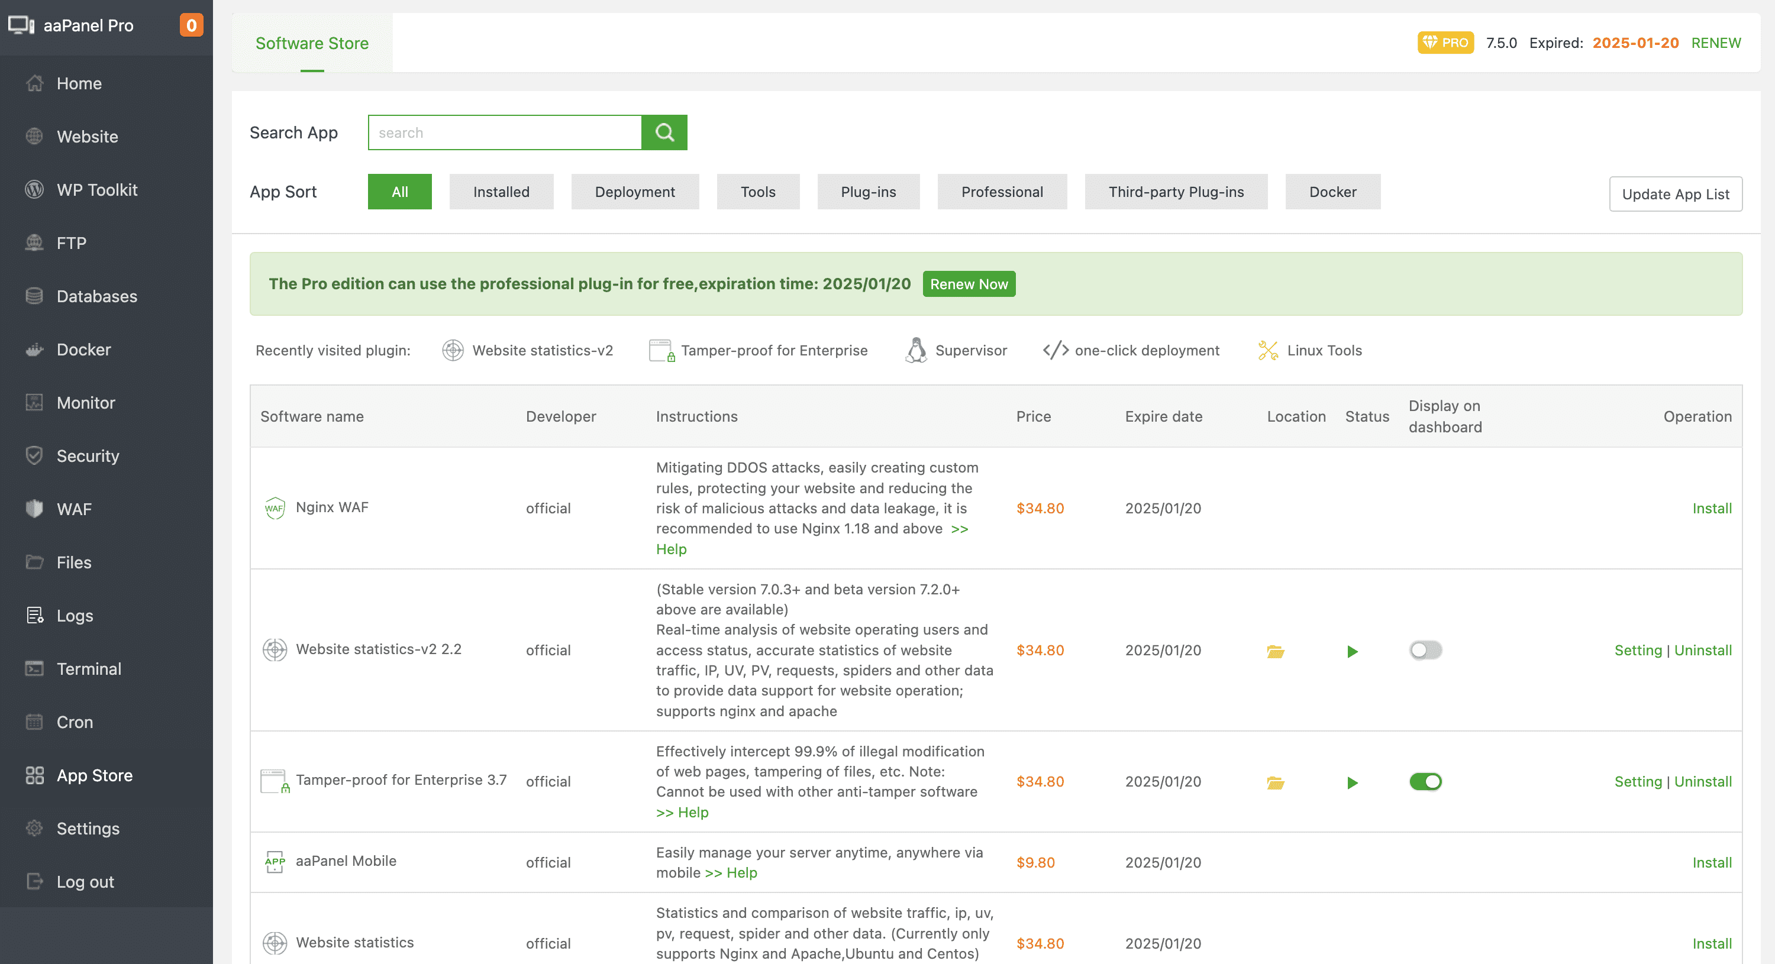Viewport: 1775px width, 964px height.
Task: Select the Installed app sort filter
Action: pyautogui.click(x=501, y=192)
